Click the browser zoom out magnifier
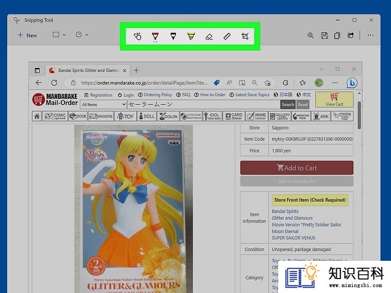 click(255, 83)
